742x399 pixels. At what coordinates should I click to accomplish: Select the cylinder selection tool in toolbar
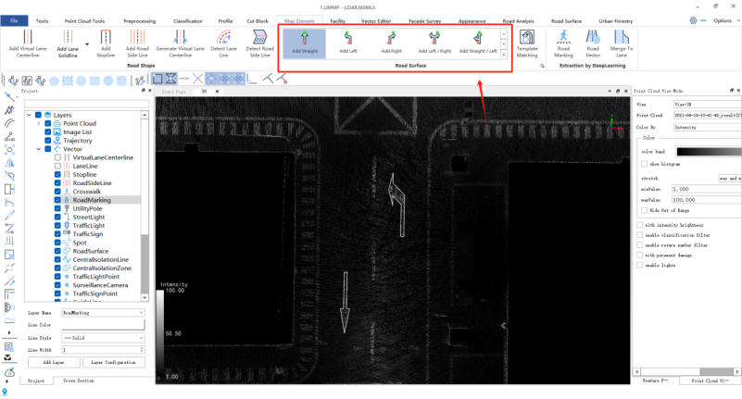121,81
